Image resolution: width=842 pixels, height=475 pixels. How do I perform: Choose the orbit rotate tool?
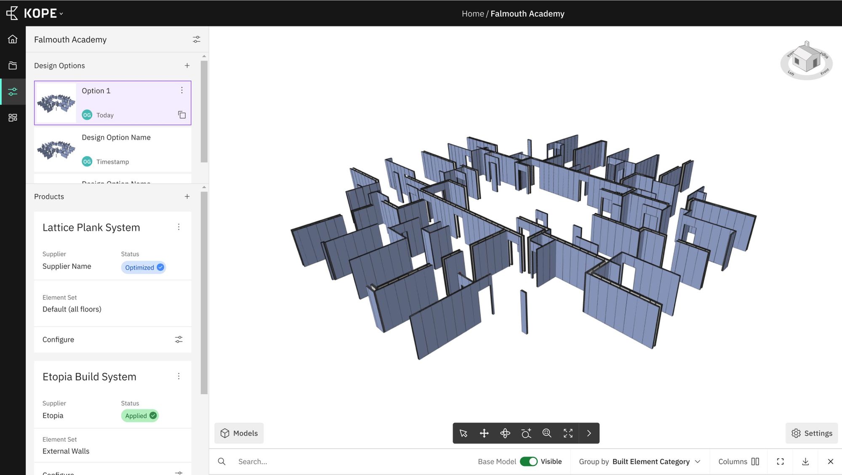click(505, 433)
